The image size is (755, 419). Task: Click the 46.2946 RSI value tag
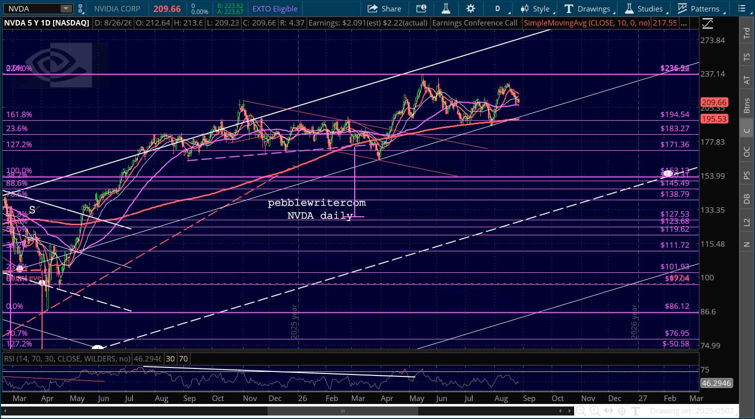[x=715, y=383]
